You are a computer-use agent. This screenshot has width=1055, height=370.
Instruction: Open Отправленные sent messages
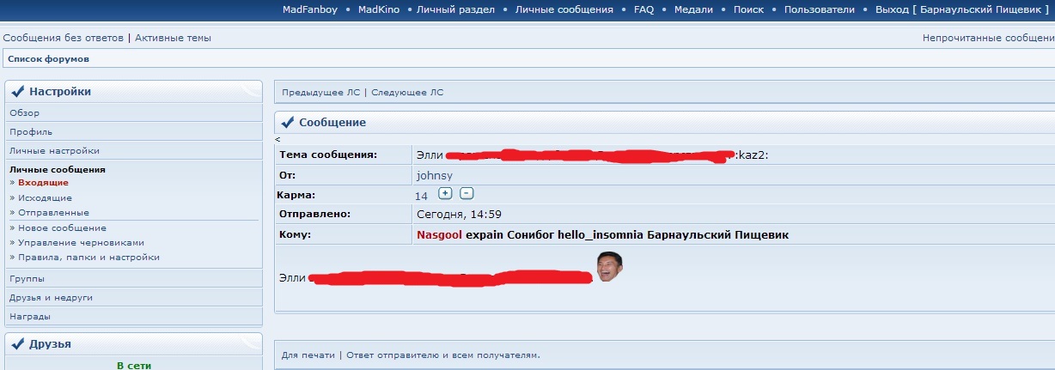pos(53,213)
